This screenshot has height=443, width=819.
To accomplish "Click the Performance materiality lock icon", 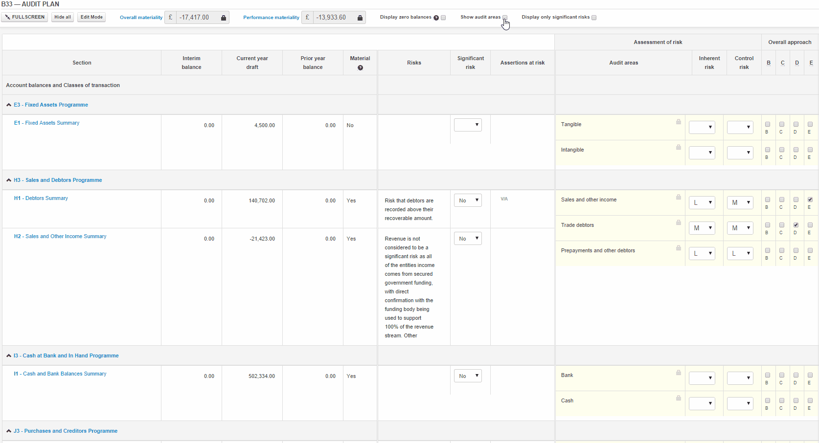I will pyautogui.click(x=360, y=18).
